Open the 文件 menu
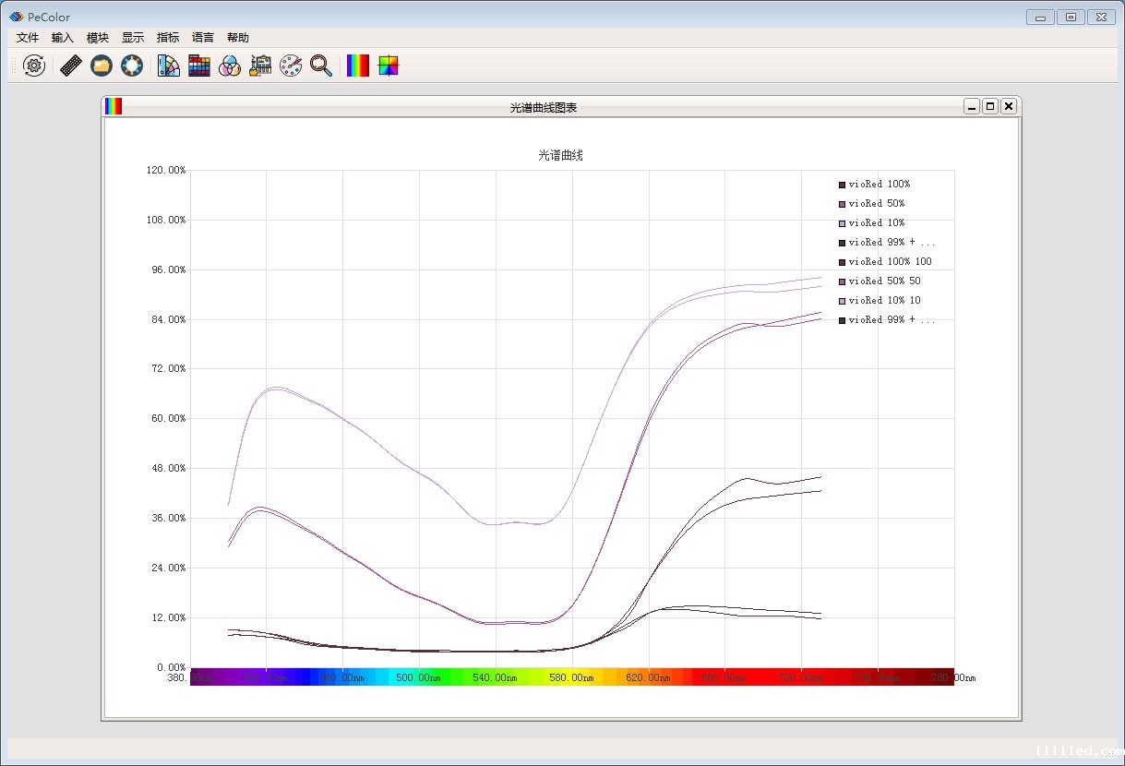This screenshot has width=1125, height=766. click(x=28, y=38)
